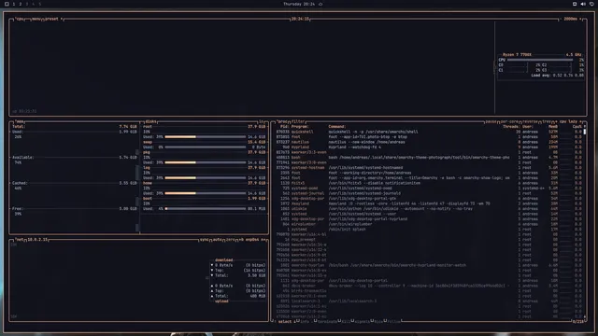
Task: Switch network interface enp0s6
Action: 252,240
